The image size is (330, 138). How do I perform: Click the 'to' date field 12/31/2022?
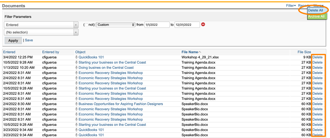[x=187, y=25]
